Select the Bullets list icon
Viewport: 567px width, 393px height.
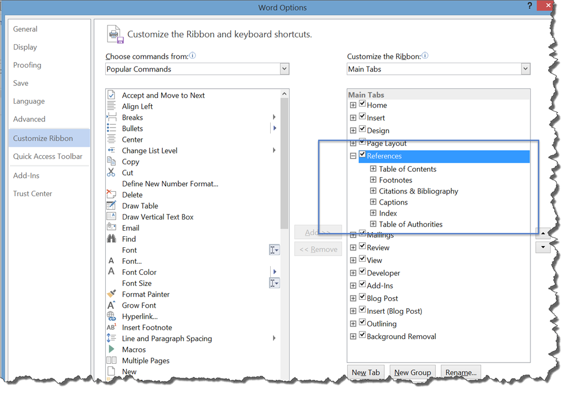[x=111, y=128]
